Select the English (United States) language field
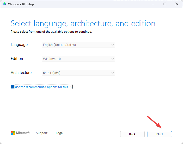This screenshot has width=183, height=144. [x=76, y=45]
